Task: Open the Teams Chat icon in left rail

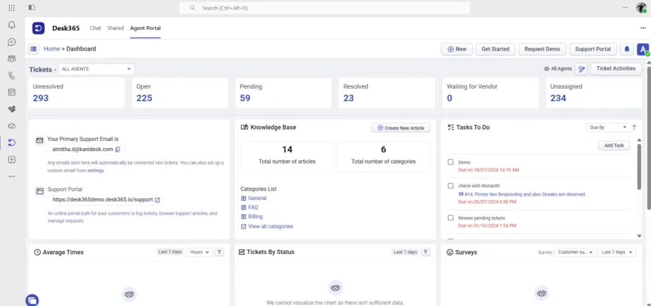Action: pos(11,42)
